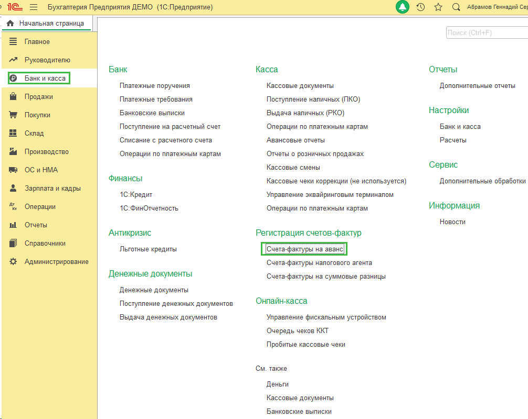Open the hamburger sections menu

tap(34, 7)
